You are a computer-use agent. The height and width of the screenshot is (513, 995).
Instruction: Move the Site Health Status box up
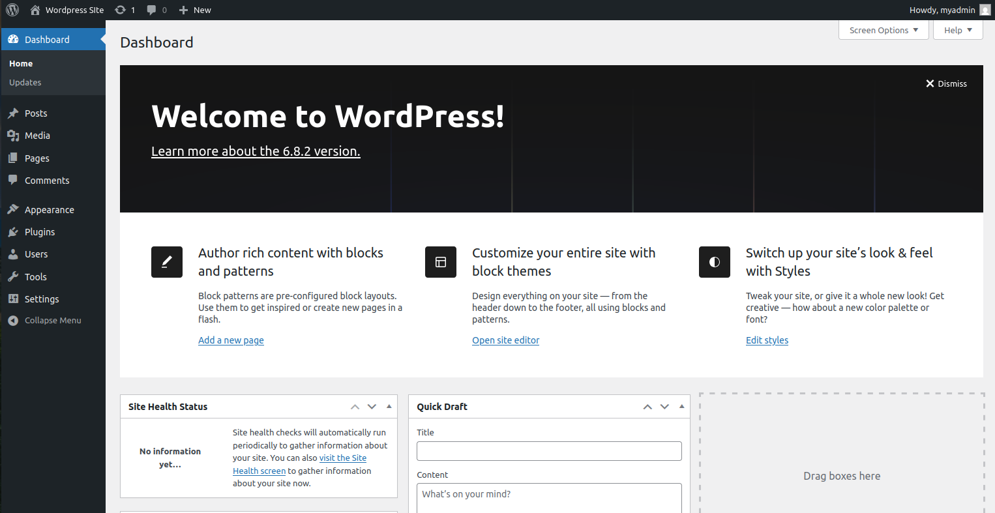[355, 407]
